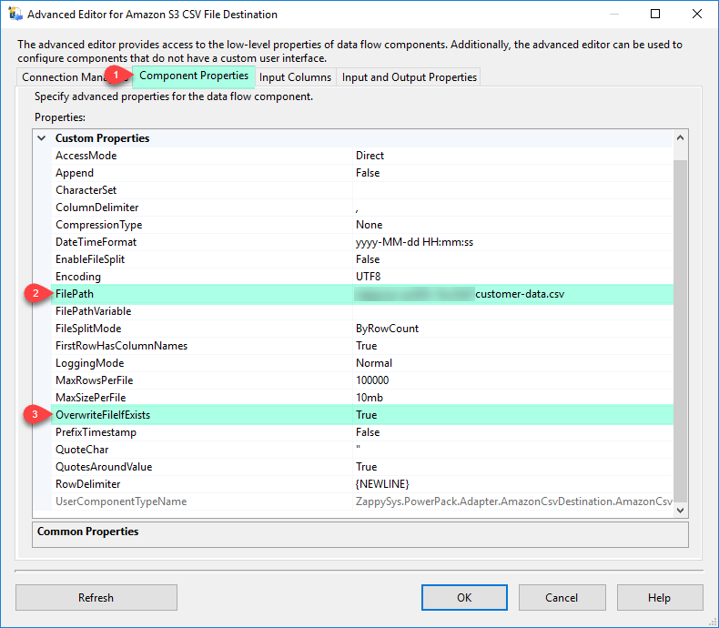Select the CharacterSet property

tap(86, 190)
